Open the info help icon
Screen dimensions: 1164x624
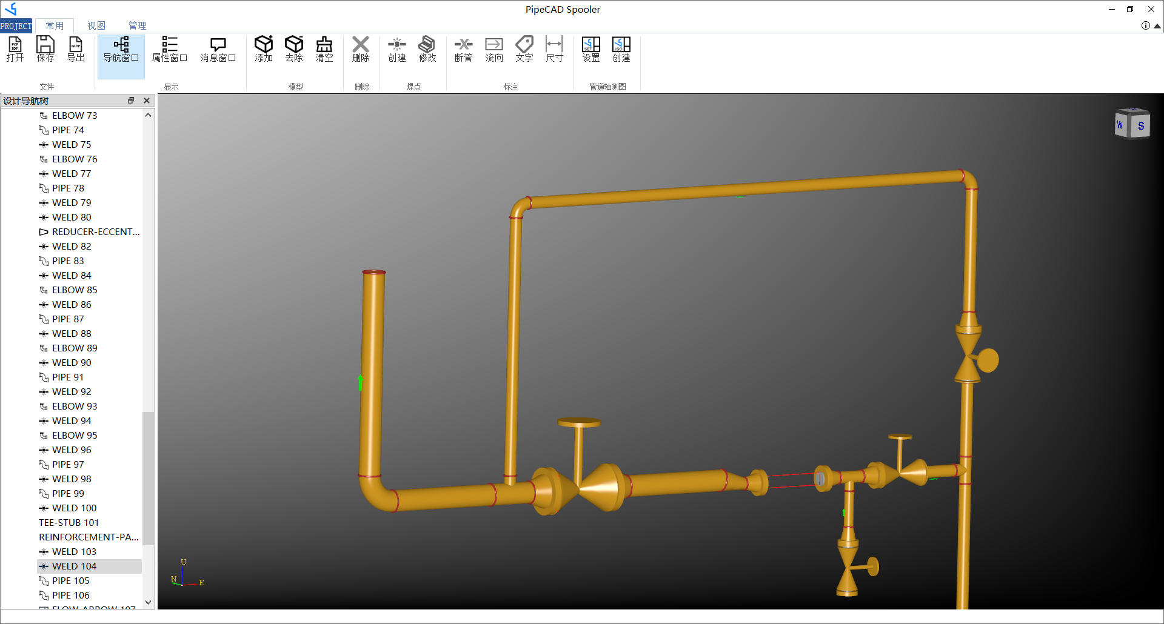(x=1146, y=25)
